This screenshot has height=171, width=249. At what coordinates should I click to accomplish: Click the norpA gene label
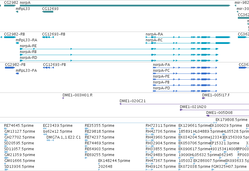pyautogui.click(x=25, y=3)
